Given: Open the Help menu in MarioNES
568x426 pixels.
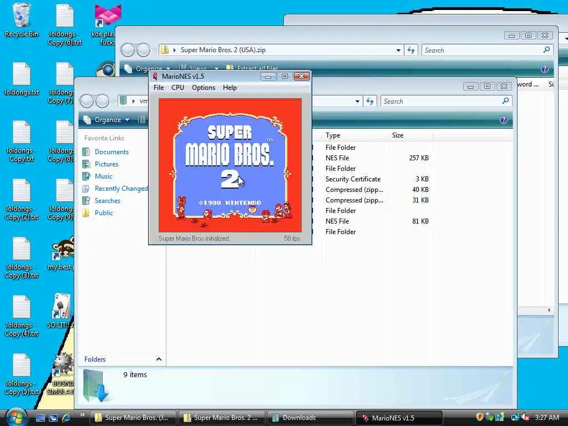Looking at the screenshot, I should pyautogui.click(x=230, y=88).
